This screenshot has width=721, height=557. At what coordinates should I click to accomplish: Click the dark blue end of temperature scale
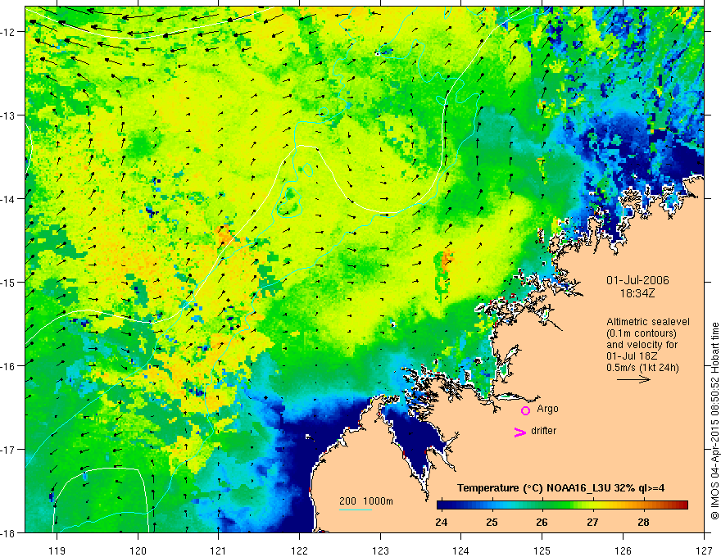click(442, 505)
